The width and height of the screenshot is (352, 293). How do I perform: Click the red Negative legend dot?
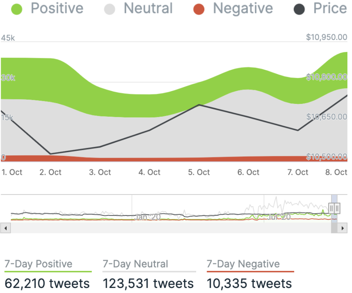pos(199,9)
